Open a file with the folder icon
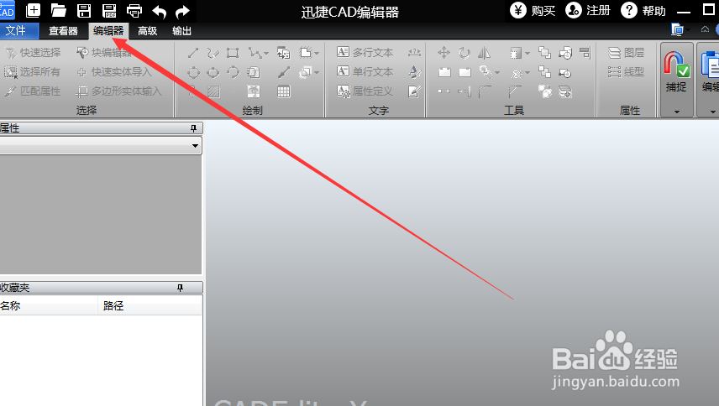The width and height of the screenshot is (719, 406). tap(58, 10)
